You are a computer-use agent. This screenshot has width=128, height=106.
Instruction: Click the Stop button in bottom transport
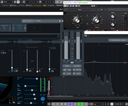pyautogui.click(x=75, y=104)
